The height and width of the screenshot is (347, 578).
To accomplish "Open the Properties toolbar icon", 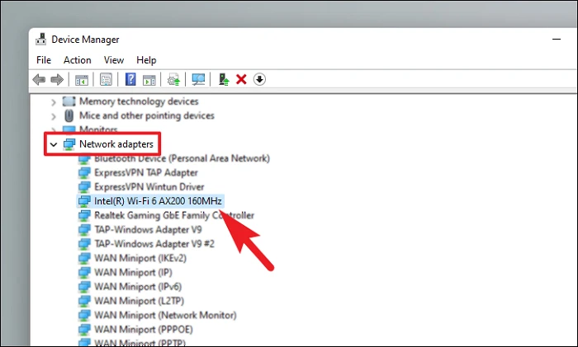I will [x=106, y=79].
